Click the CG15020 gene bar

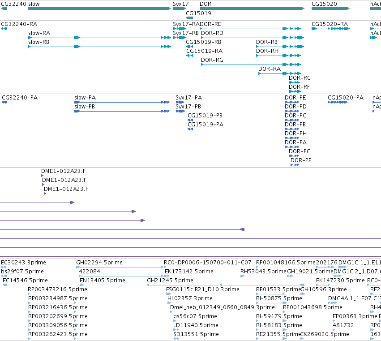[x=331, y=9]
